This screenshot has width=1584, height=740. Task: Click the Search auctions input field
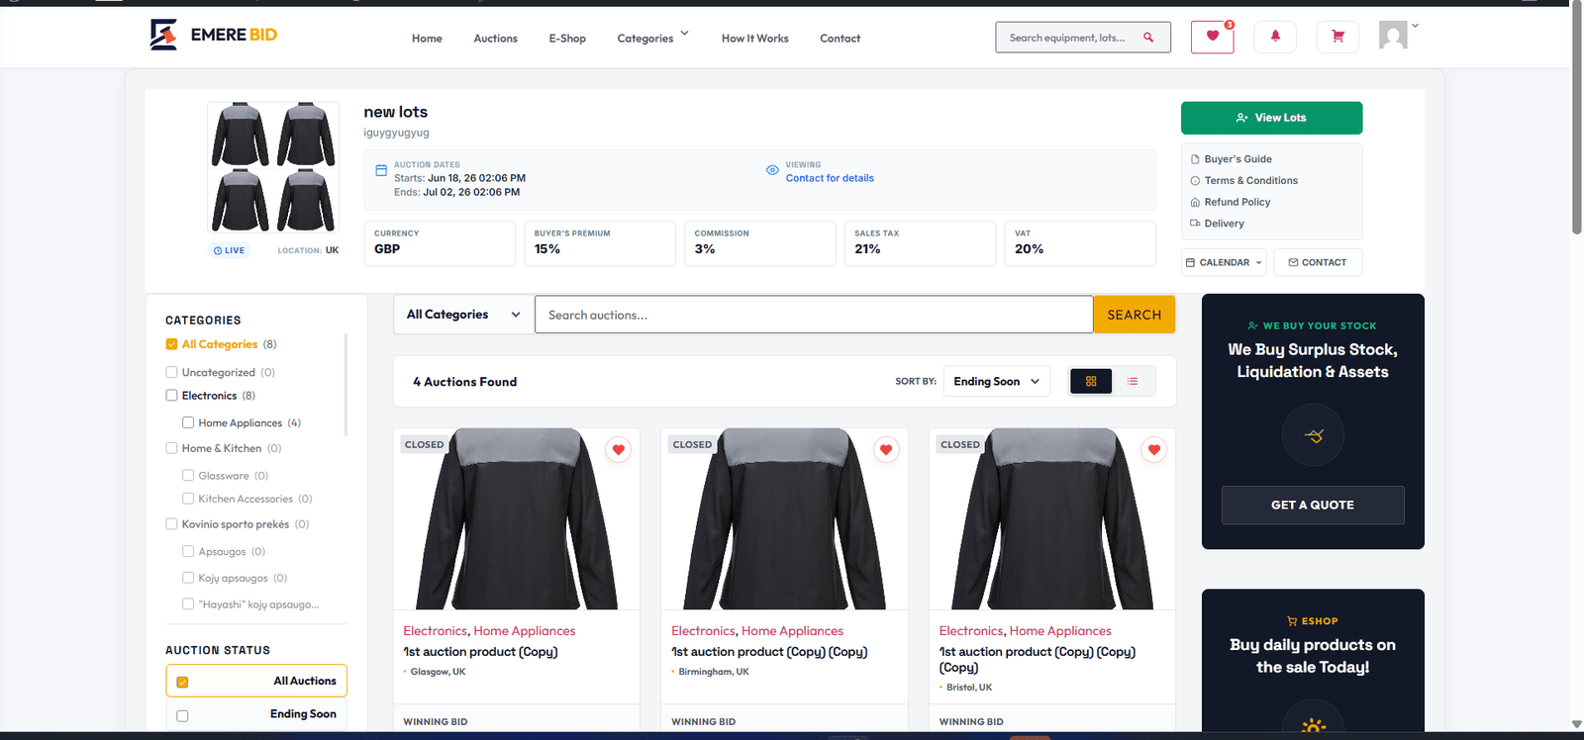click(814, 315)
